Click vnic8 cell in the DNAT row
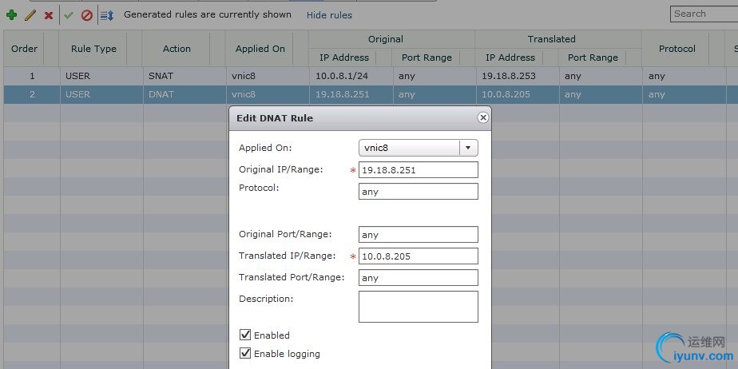This screenshot has height=369, width=738. point(268,94)
